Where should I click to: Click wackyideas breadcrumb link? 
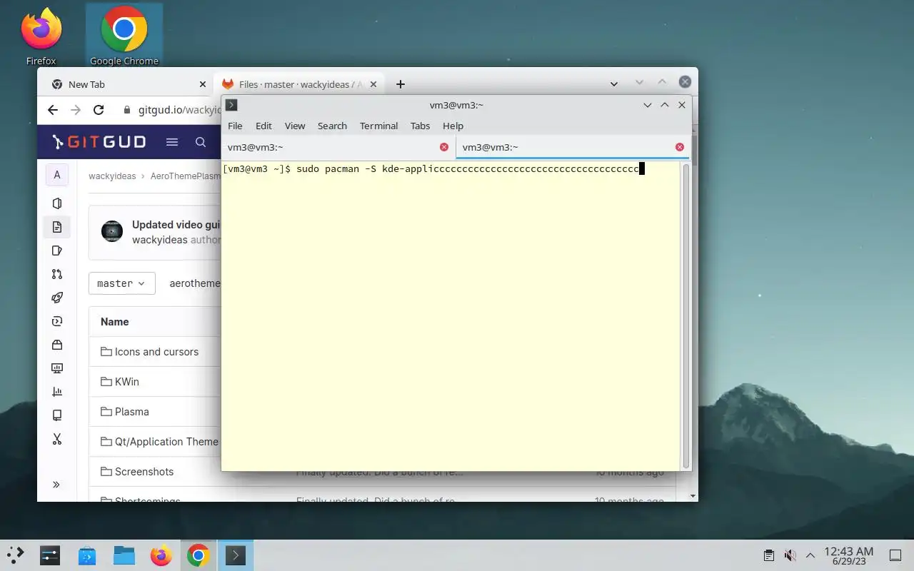coord(112,176)
